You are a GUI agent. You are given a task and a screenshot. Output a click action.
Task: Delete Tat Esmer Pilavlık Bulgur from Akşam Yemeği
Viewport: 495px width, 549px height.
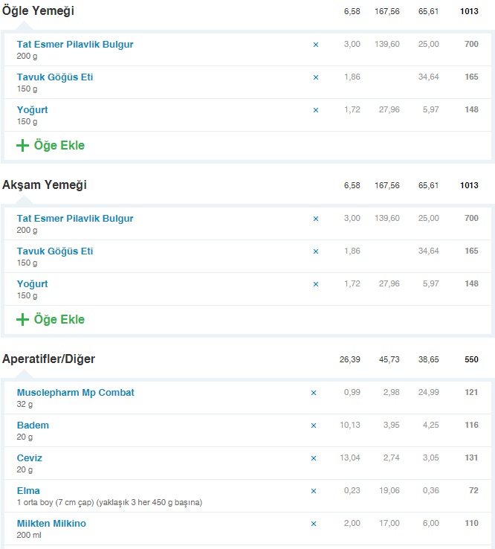pos(316,219)
